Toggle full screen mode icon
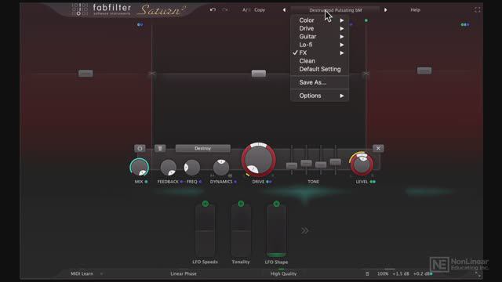The image size is (502, 282). (477, 10)
